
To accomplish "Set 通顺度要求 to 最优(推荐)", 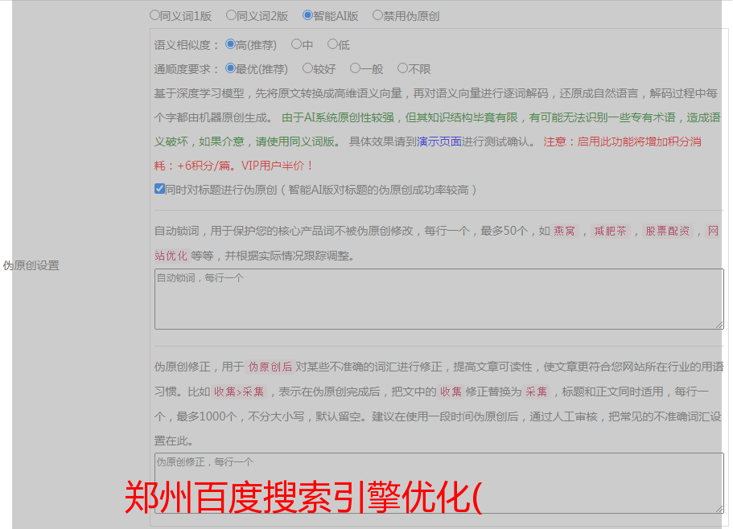I will coord(230,68).
